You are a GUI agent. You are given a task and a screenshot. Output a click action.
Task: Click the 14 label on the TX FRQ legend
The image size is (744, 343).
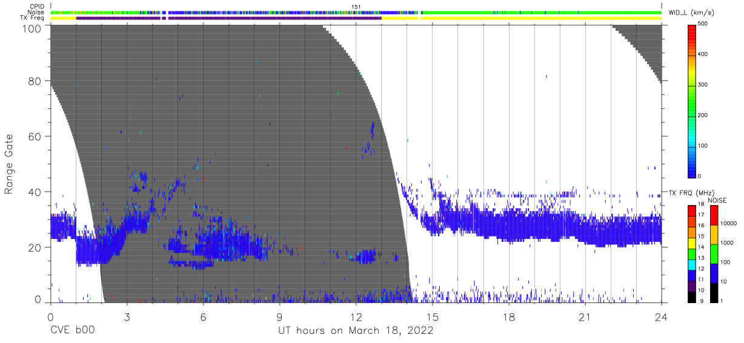[700, 246]
